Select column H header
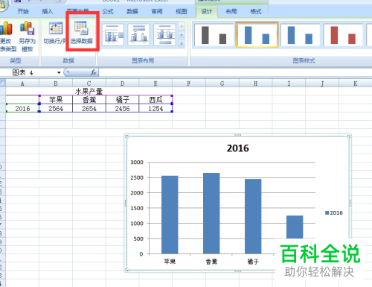Viewport: 372px width, 287px height. coord(255,83)
